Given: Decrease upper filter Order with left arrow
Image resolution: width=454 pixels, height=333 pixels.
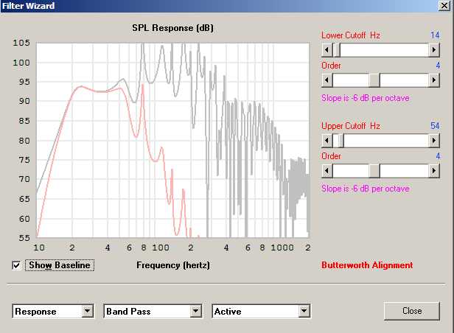Looking at the screenshot, I should click(x=327, y=171).
